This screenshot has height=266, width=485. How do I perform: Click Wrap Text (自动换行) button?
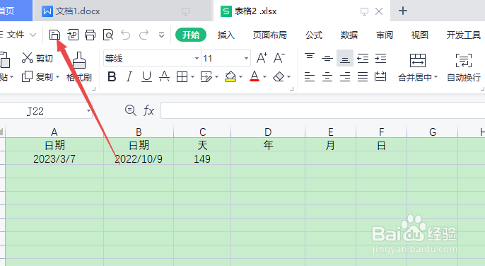point(464,67)
